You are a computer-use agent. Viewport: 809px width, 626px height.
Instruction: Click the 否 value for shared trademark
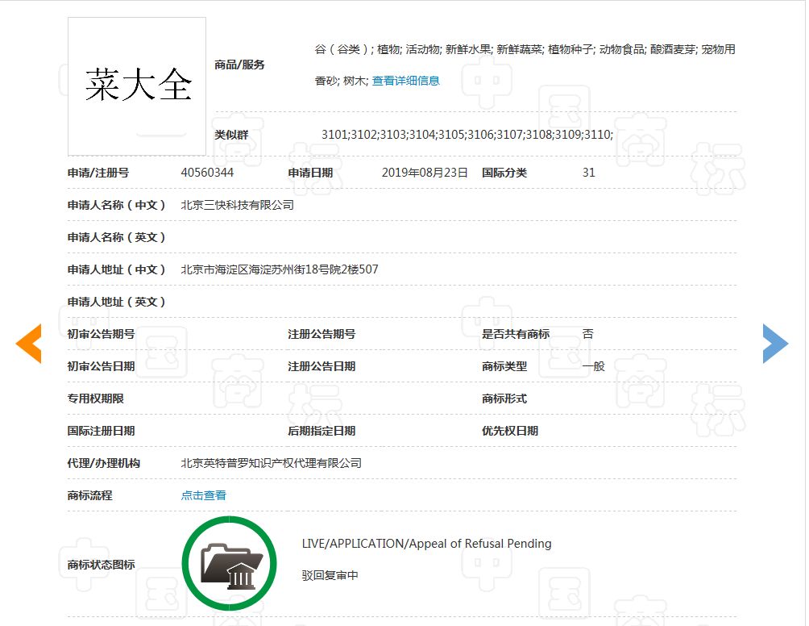pos(587,334)
